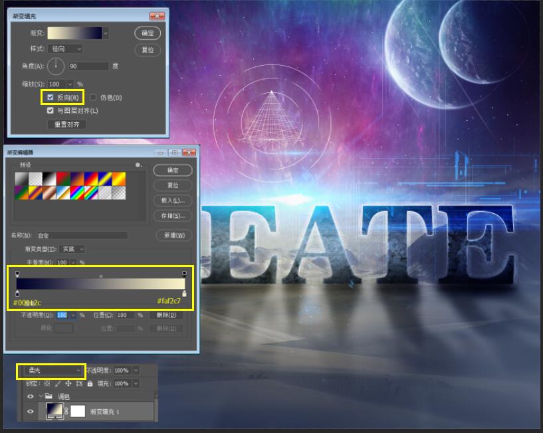Viewport: 543px width, 433px height.
Task: Click the lock all padlock icon
Action: [x=90, y=383]
